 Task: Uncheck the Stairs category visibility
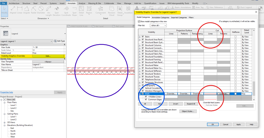(x=143, y=37)
